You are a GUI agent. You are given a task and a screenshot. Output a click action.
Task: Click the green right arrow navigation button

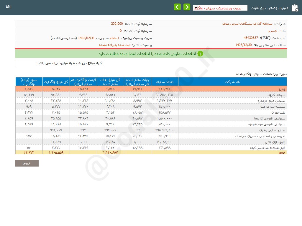pos(187,7)
